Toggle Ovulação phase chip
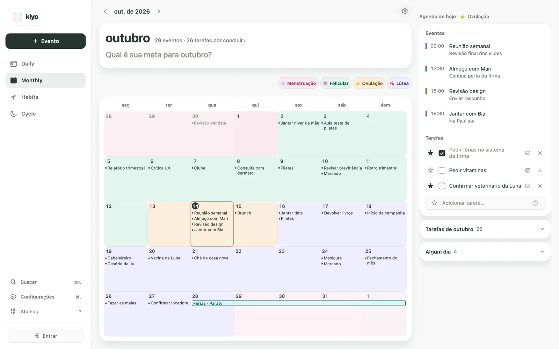This screenshot has width=559, height=349. (x=369, y=83)
